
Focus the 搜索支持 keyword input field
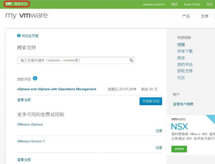coord(76,60)
